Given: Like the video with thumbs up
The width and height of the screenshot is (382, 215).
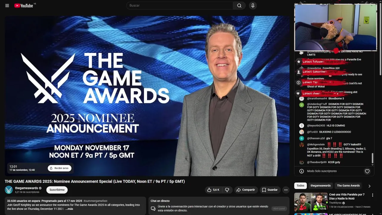Looking at the screenshot, I should 214,190.
